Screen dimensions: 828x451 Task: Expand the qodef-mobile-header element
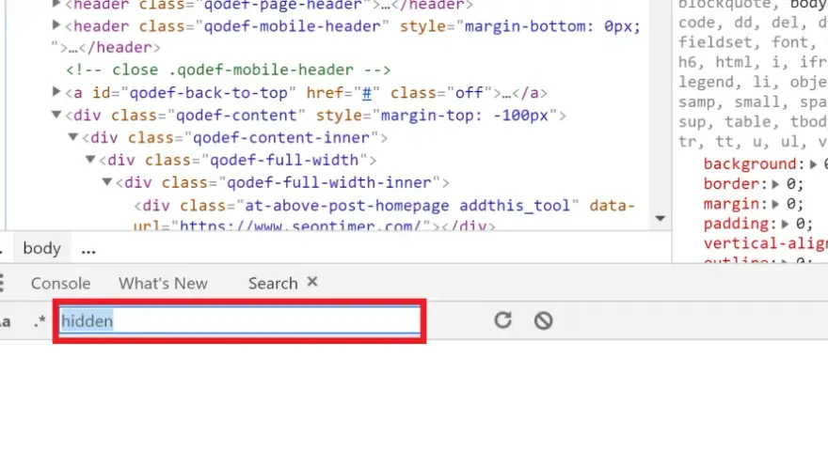point(56,24)
